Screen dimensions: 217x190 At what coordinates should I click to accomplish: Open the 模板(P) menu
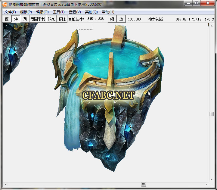pyautogui.click(x=26, y=12)
